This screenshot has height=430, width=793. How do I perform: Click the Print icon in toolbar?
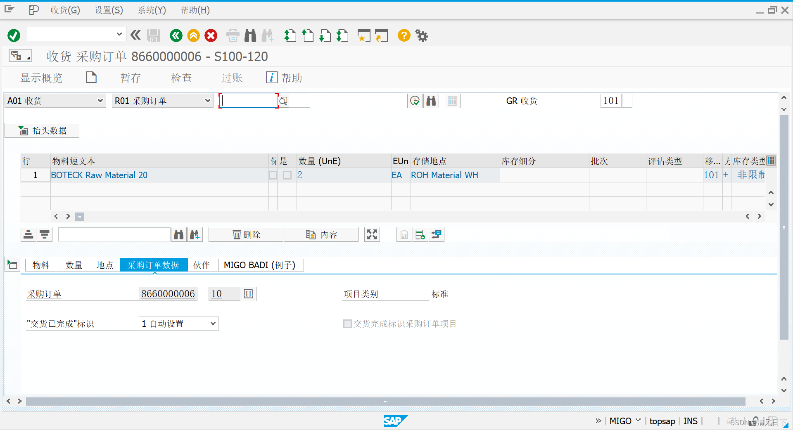(233, 35)
